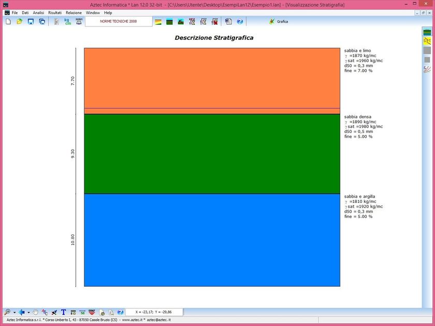Select the help globe icon in top toolbar

click(x=240, y=21)
